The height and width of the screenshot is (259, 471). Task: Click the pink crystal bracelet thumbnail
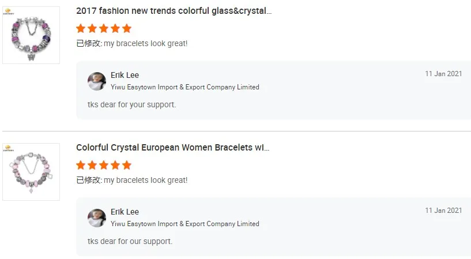[x=31, y=172]
